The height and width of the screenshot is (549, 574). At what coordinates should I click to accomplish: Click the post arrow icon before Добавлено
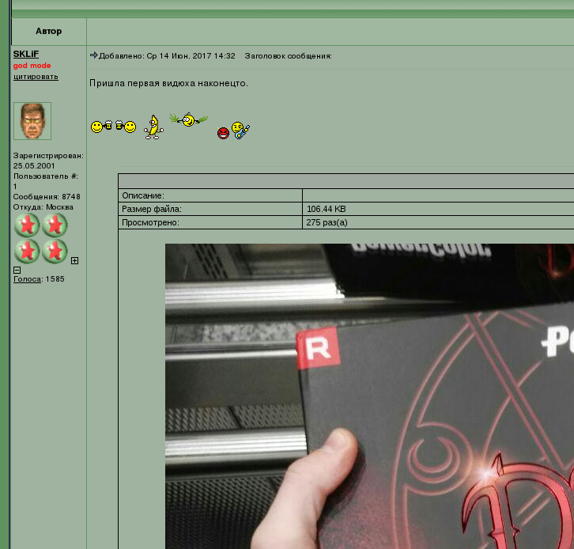[x=94, y=55]
